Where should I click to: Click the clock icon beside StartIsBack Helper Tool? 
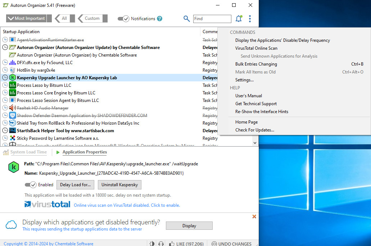pos(5,130)
